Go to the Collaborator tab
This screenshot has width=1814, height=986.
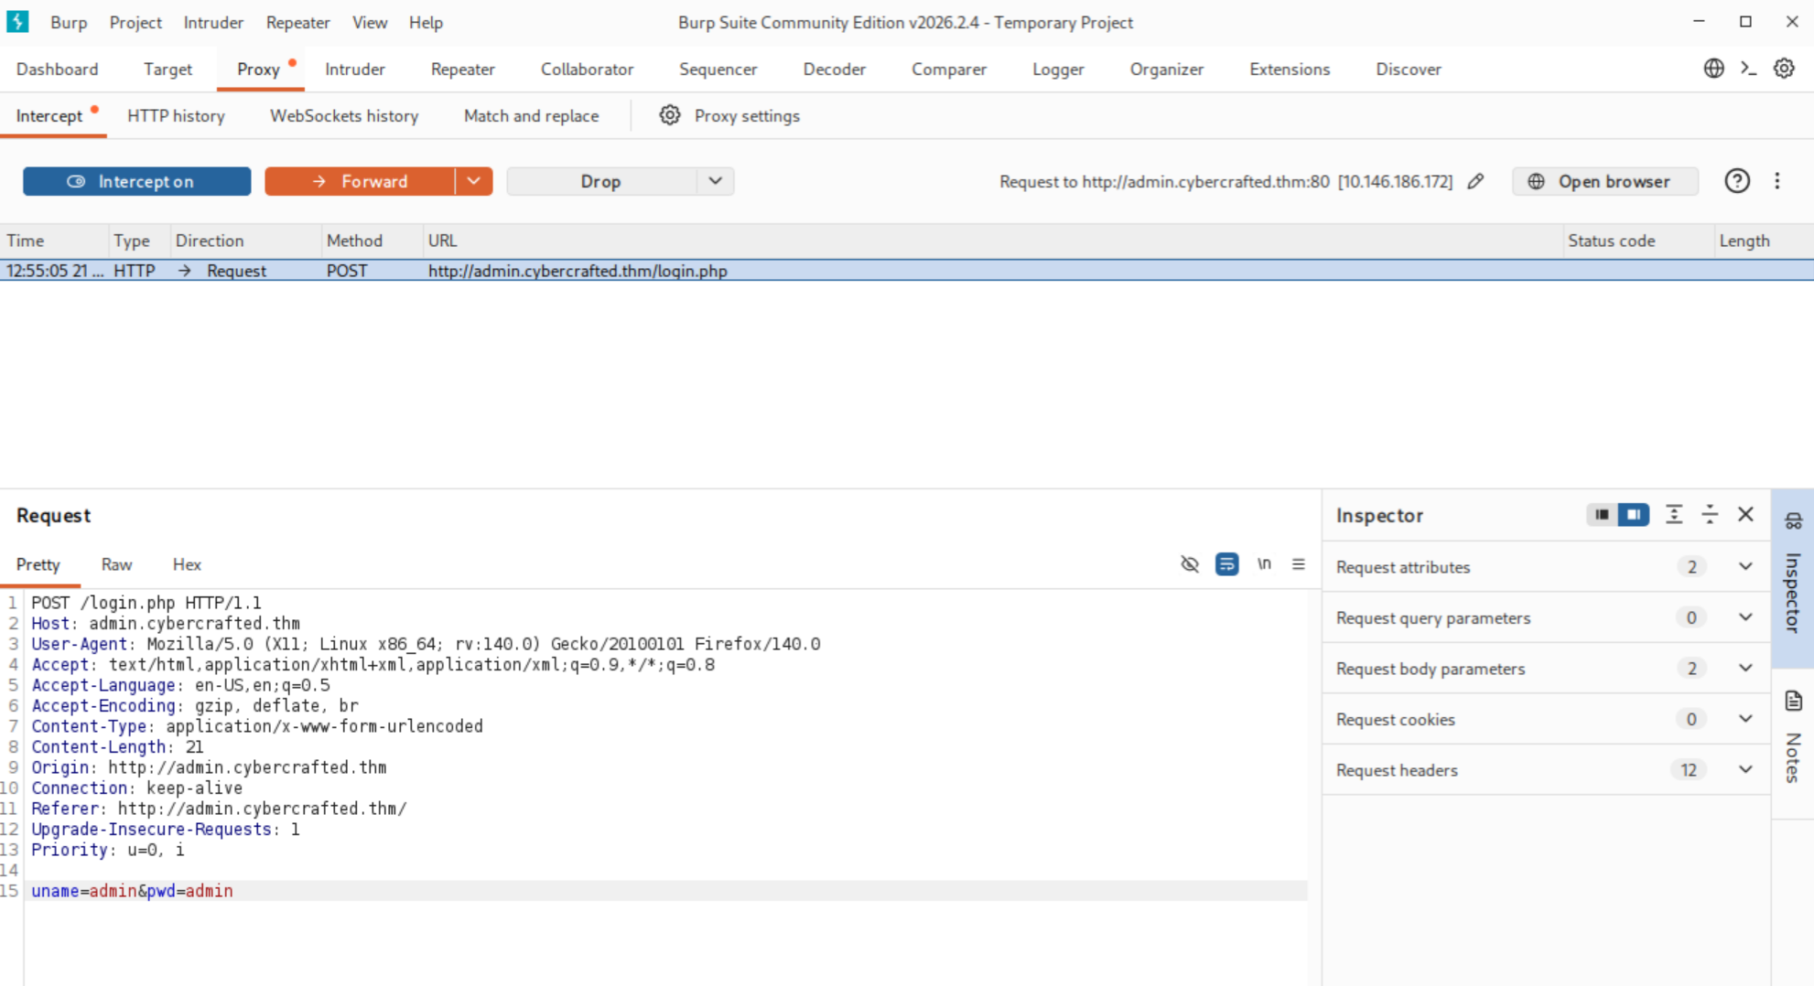click(587, 69)
